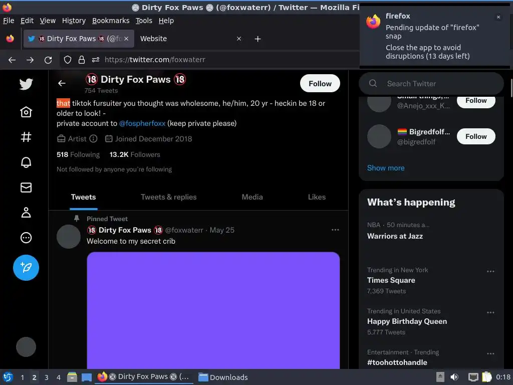The width and height of the screenshot is (513, 385).
Task: Open options for Times Square trend
Action: [490, 271]
